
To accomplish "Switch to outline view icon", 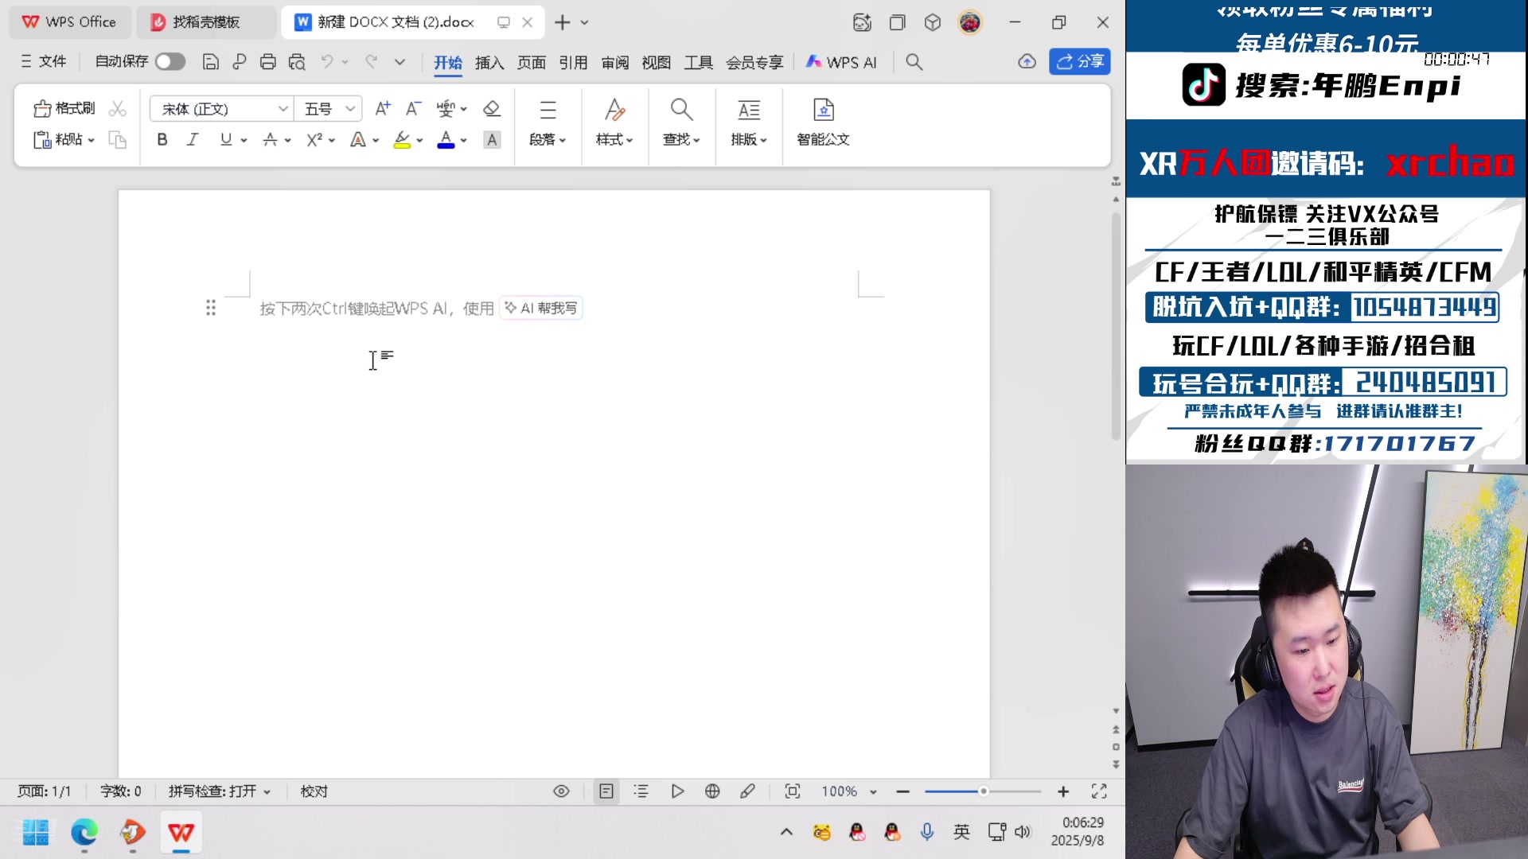I will click(641, 791).
